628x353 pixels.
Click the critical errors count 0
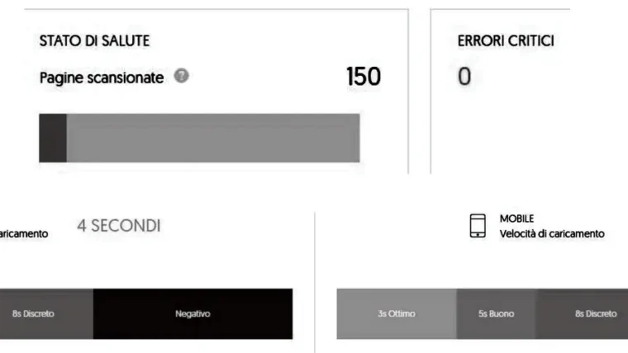point(464,77)
